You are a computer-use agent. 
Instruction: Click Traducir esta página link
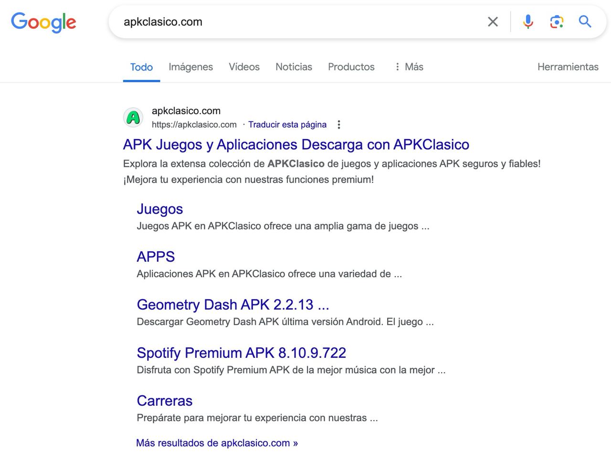[x=287, y=125]
